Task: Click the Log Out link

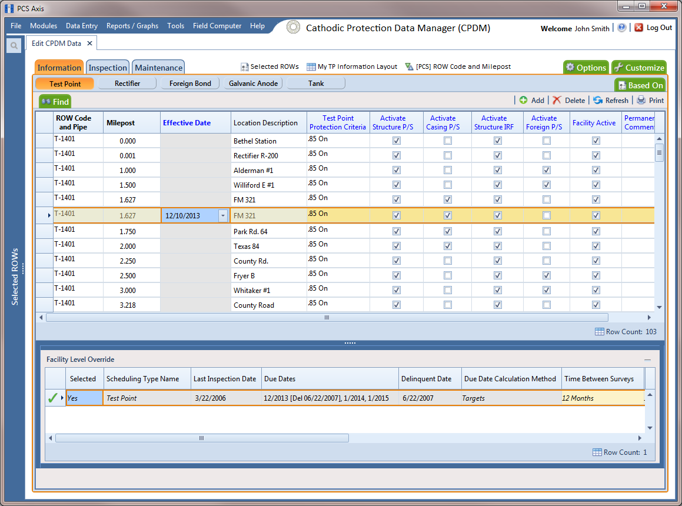Action: click(x=659, y=28)
